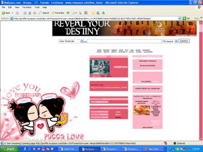This screenshot has height=152, width=203.
Task: Click the Refresh page icon
Action: pyautogui.click(x=30, y=13)
